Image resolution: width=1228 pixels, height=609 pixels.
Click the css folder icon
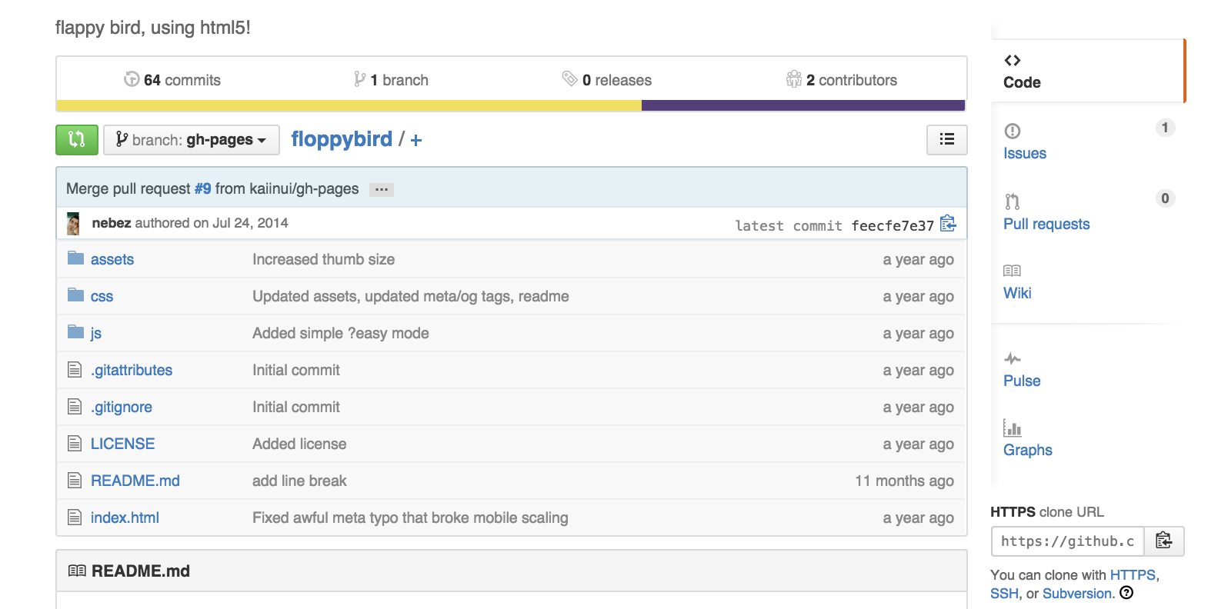(x=75, y=295)
